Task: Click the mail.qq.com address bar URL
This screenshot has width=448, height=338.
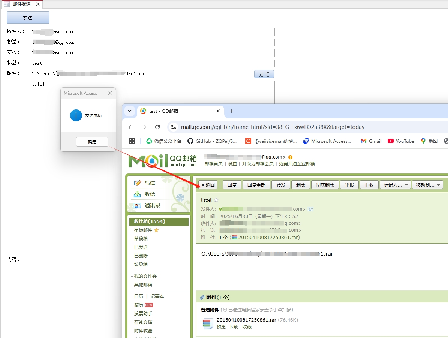Action: 273,127
